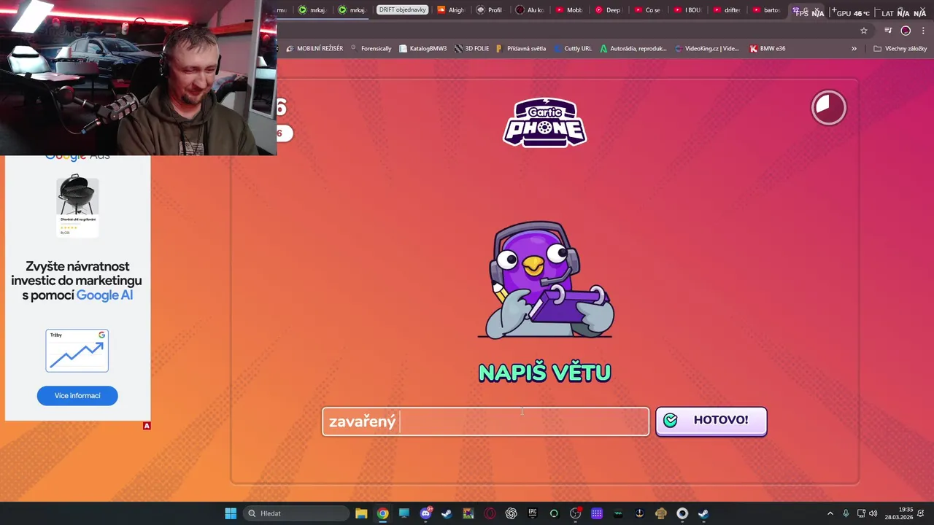Click the purple bird mascot illustration
Viewport: 934px width, 525px height.
click(x=546, y=281)
